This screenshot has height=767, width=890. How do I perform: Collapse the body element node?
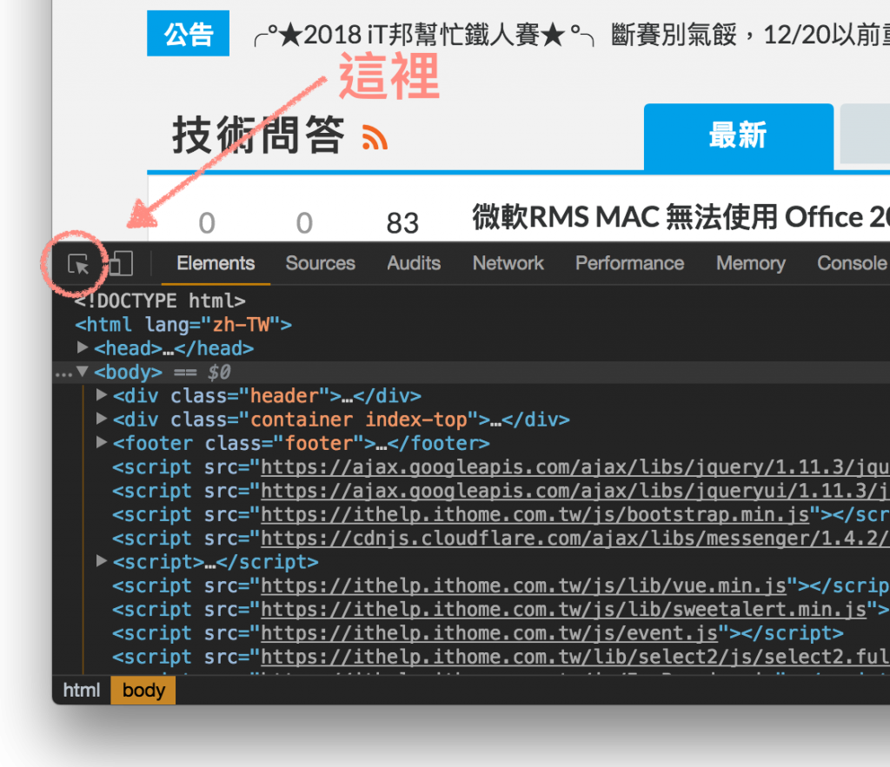coord(83,371)
